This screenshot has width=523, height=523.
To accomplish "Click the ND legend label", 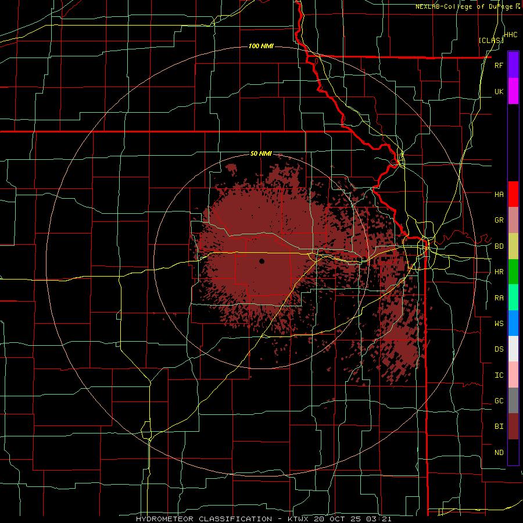I will (x=499, y=453).
